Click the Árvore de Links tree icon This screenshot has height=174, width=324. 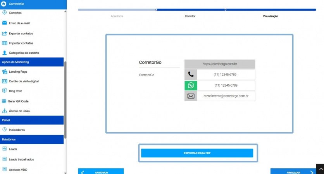(x=4, y=111)
